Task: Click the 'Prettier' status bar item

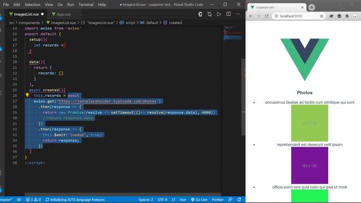Action: point(218,200)
